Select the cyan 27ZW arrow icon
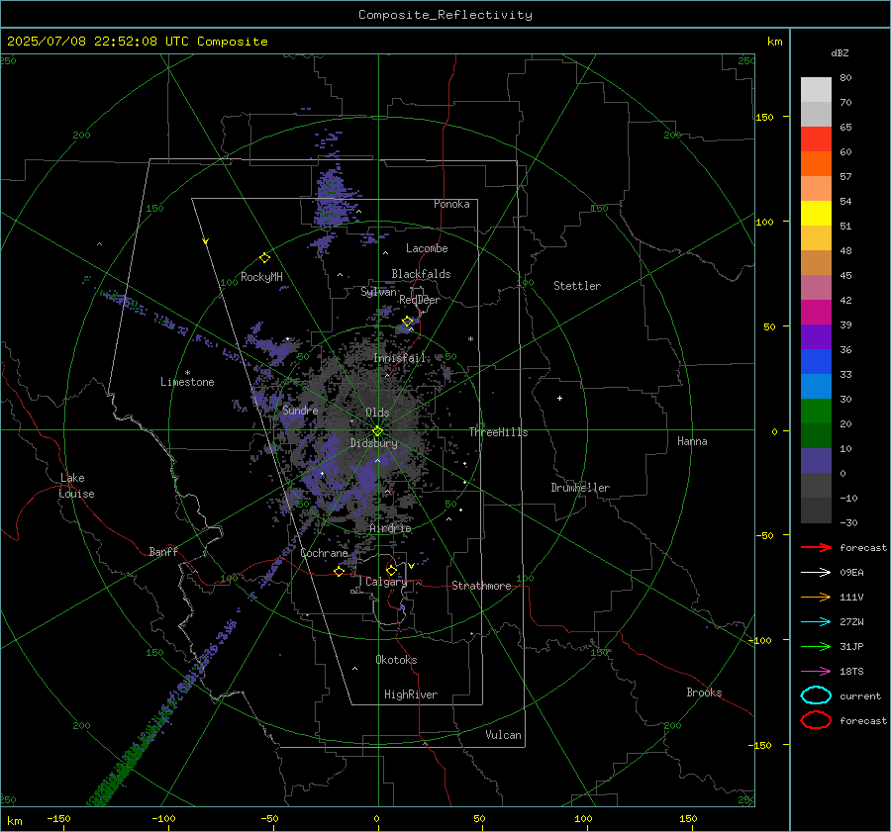The image size is (891, 832). [x=816, y=622]
